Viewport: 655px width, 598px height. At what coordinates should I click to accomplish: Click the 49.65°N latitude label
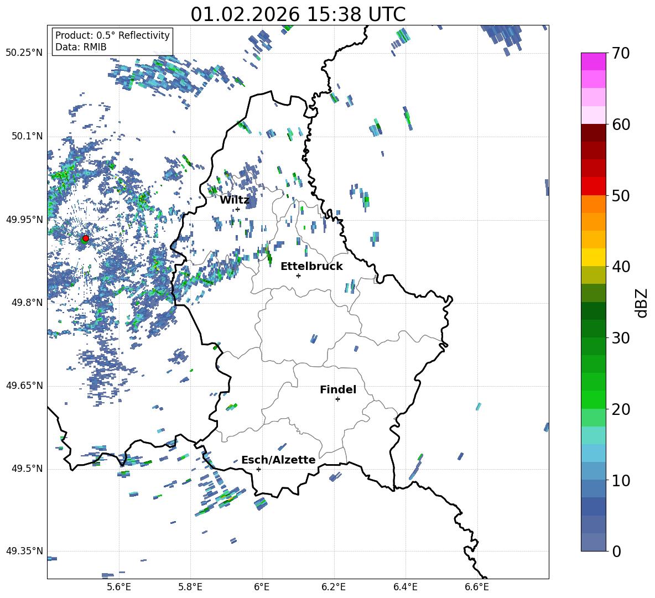(24, 385)
